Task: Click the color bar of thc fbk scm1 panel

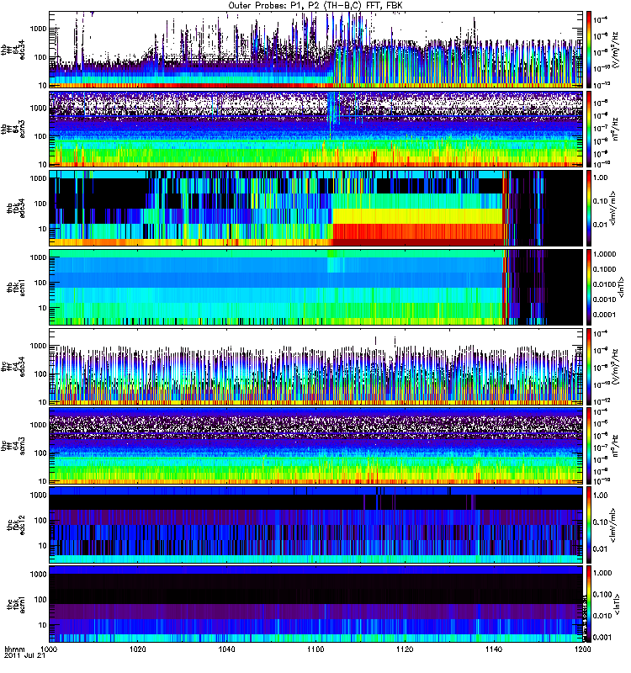Action: (589, 604)
